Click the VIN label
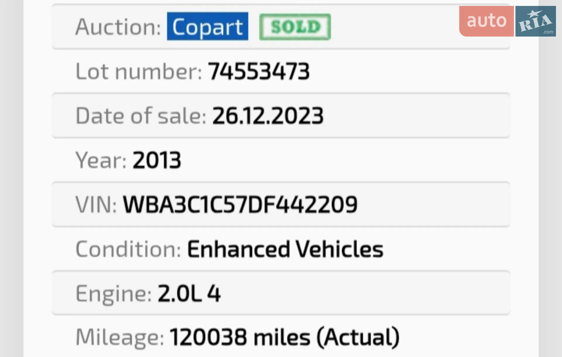This screenshot has height=357, width=562. 96,204
